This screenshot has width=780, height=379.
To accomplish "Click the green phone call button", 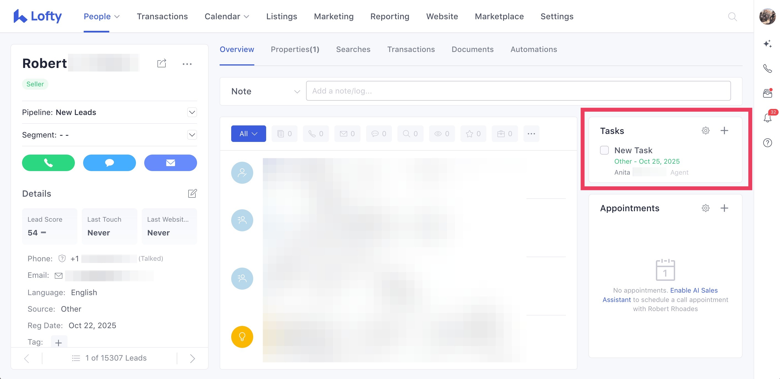I will coord(48,163).
